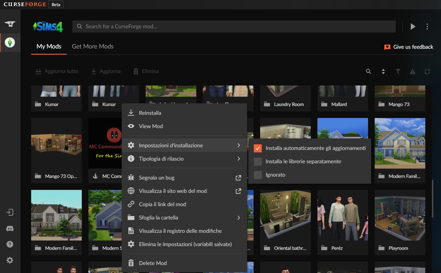The width and height of the screenshot is (441, 273).
Task: Expand Impostazioni d'installazione submenu
Action: pyautogui.click(x=184, y=145)
